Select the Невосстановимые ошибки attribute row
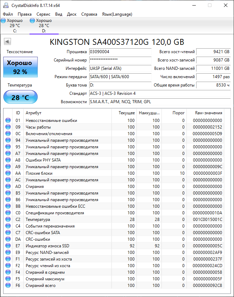The image size is (234, 297). 114,120
